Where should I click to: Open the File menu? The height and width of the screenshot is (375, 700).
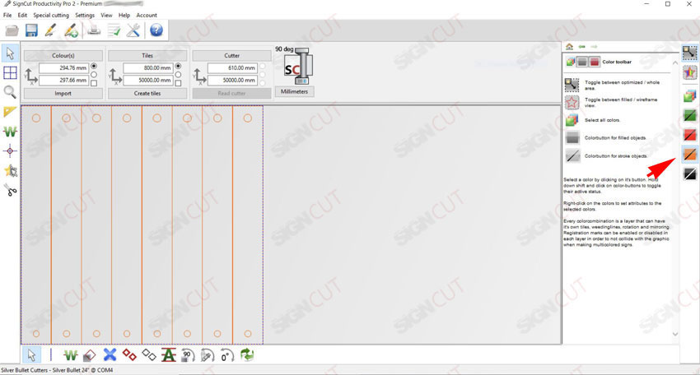[7, 15]
